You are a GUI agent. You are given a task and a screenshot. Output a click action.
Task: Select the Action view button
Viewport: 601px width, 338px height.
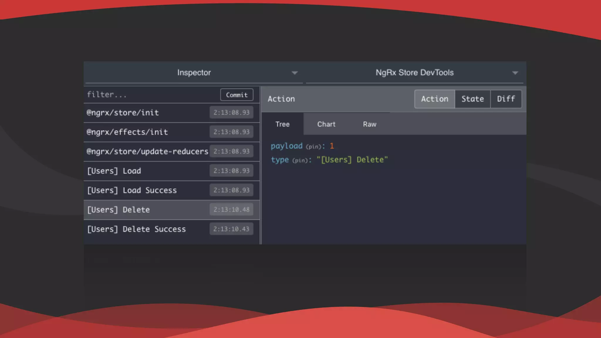click(x=435, y=99)
